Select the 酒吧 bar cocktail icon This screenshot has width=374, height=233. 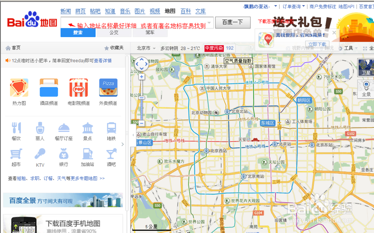pyautogui.click(x=111, y=154)
